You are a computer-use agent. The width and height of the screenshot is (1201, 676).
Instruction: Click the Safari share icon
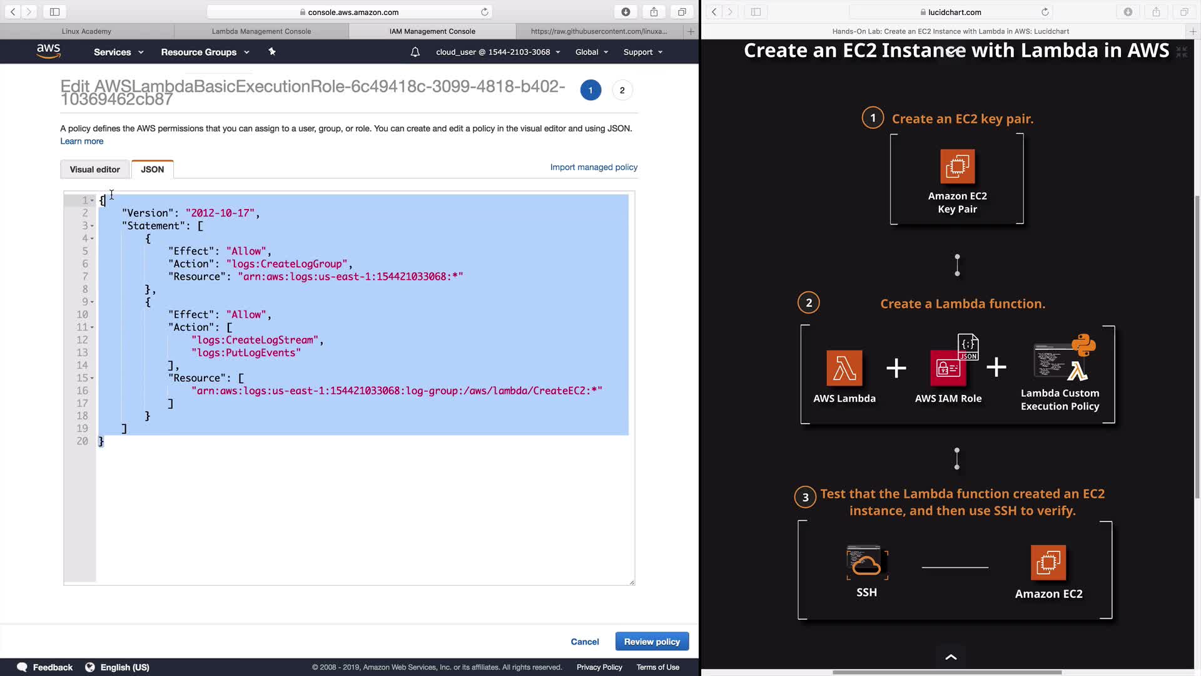coord(654,12)
